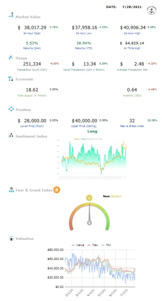The image size is (162, 301).
Task: Click the Returns (24H) label
Action: 32,48
